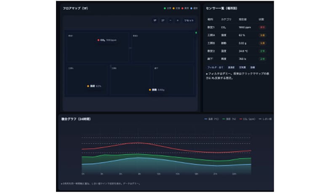Select the orange 温度 62% sensor marker
Screen dimensions: 331x193
[x=88, y=86]
